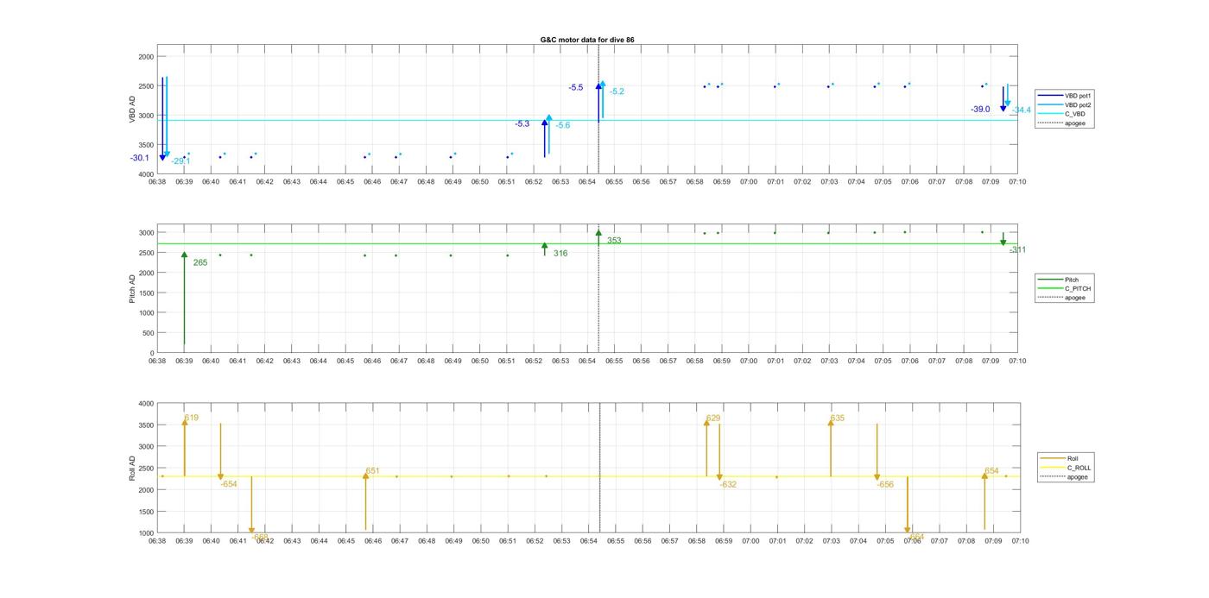
Task: Click the '-656' roll annotation
Action: click(885, 485)
